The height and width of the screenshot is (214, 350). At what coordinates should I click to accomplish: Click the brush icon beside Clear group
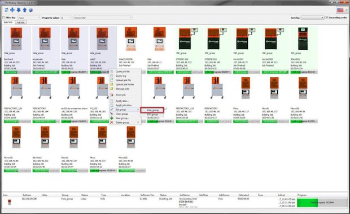click(x=112, y=114)
